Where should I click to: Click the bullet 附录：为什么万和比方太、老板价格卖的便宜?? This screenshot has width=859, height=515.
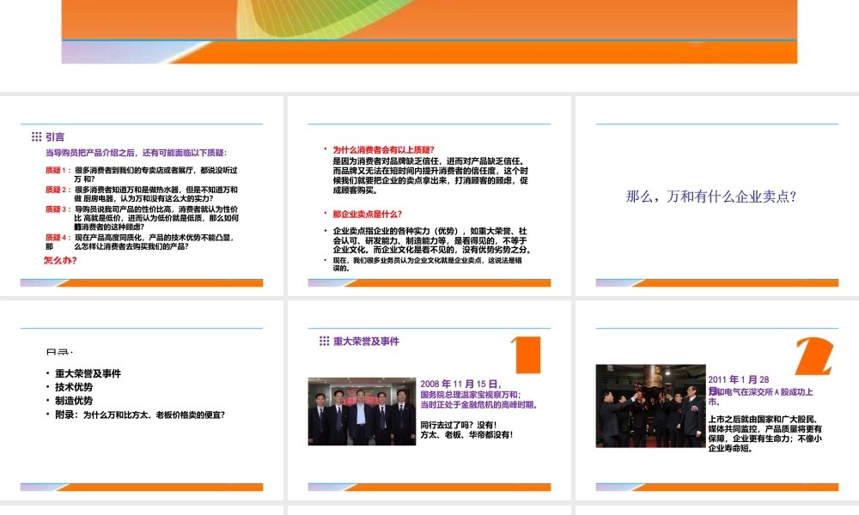[x=140, y=415]
